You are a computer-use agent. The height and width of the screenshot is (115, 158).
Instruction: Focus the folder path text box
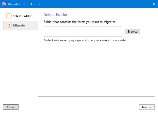[83, 31]
